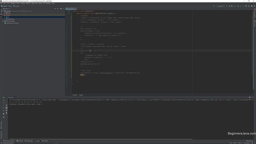
Task: Click Project panel settings gear icon
Action: click(x=61, y=9)
